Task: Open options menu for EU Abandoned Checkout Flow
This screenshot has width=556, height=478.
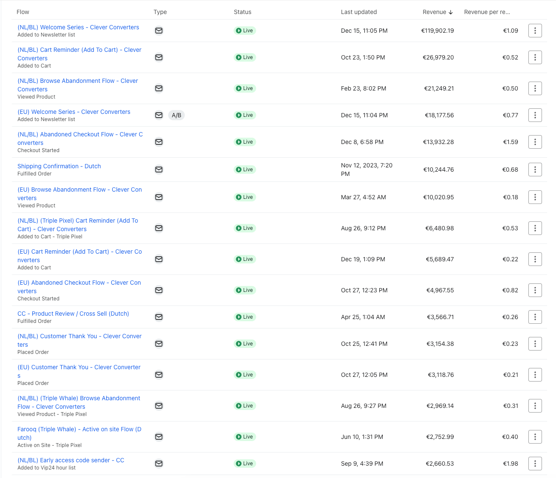Action: pyautogui.click(x=535, y=290)
